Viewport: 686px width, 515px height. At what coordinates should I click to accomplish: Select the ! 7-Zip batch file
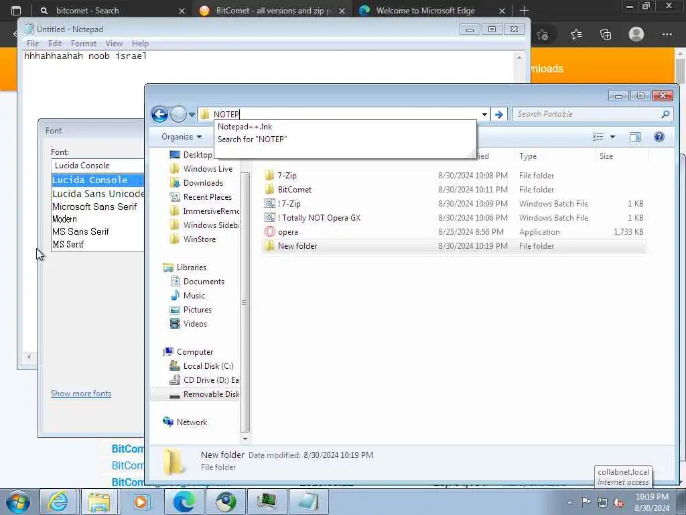289,204
